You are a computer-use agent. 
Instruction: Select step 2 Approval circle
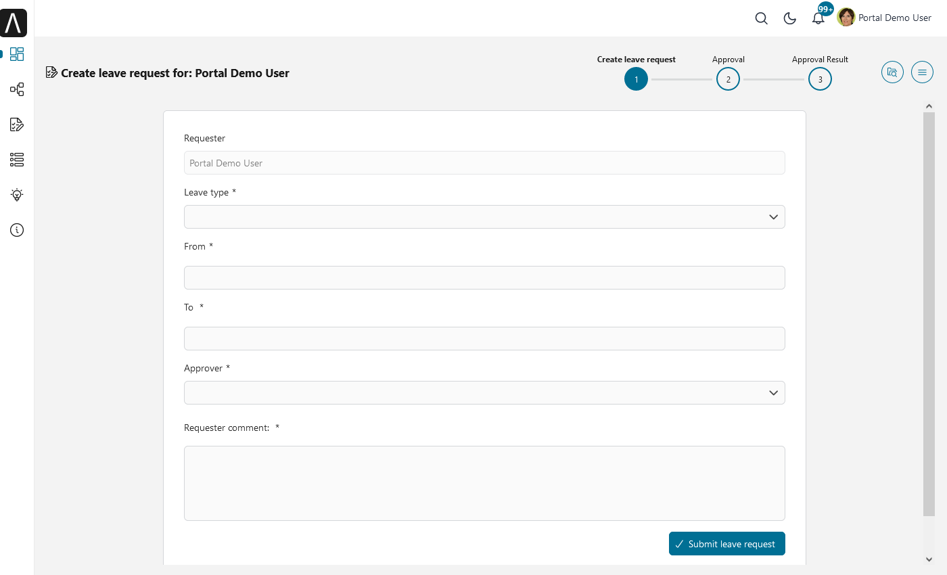pyautogui.click(x=728, y=79)
